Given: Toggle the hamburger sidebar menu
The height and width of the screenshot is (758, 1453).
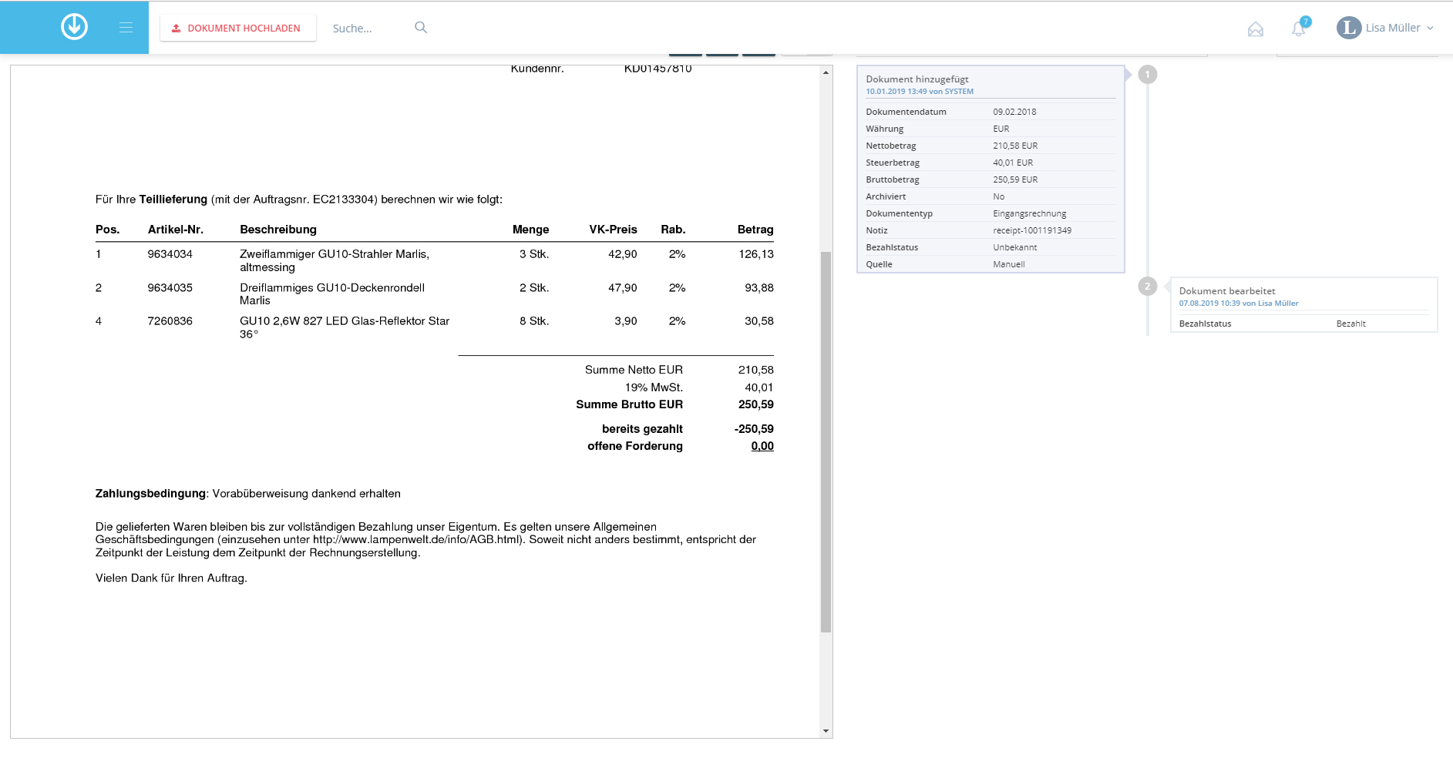Looking at the screenshot, I should coord(126,28).
